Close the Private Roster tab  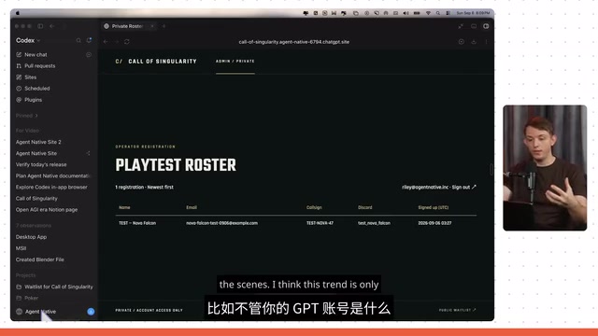pyautogui.click(x=152, y=26)
